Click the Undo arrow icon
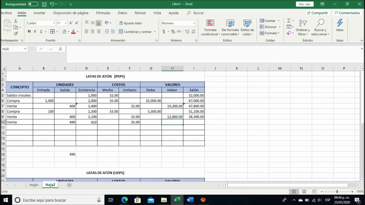The height and width of the screenshot is (205, 365). pyautogui.click(x=52, y=4)
